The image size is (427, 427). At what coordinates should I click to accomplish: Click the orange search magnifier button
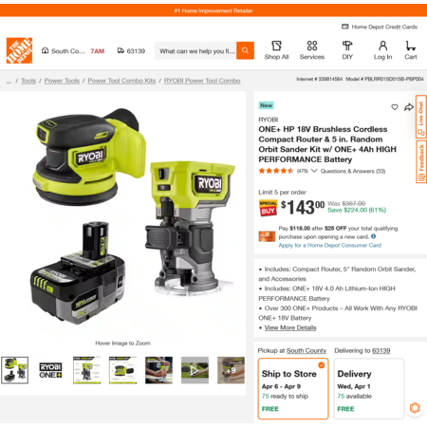click(245, 50)
